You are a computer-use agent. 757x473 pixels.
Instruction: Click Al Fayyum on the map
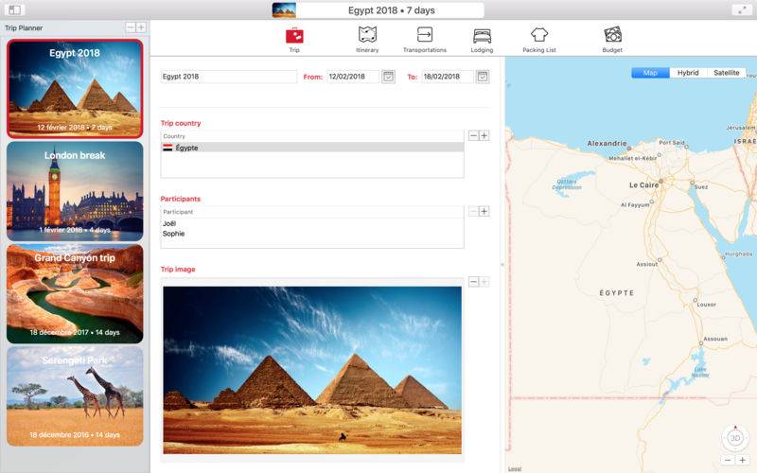(x=635, y=204)
